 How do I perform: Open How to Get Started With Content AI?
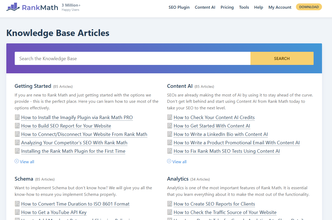tap(212, 126)
